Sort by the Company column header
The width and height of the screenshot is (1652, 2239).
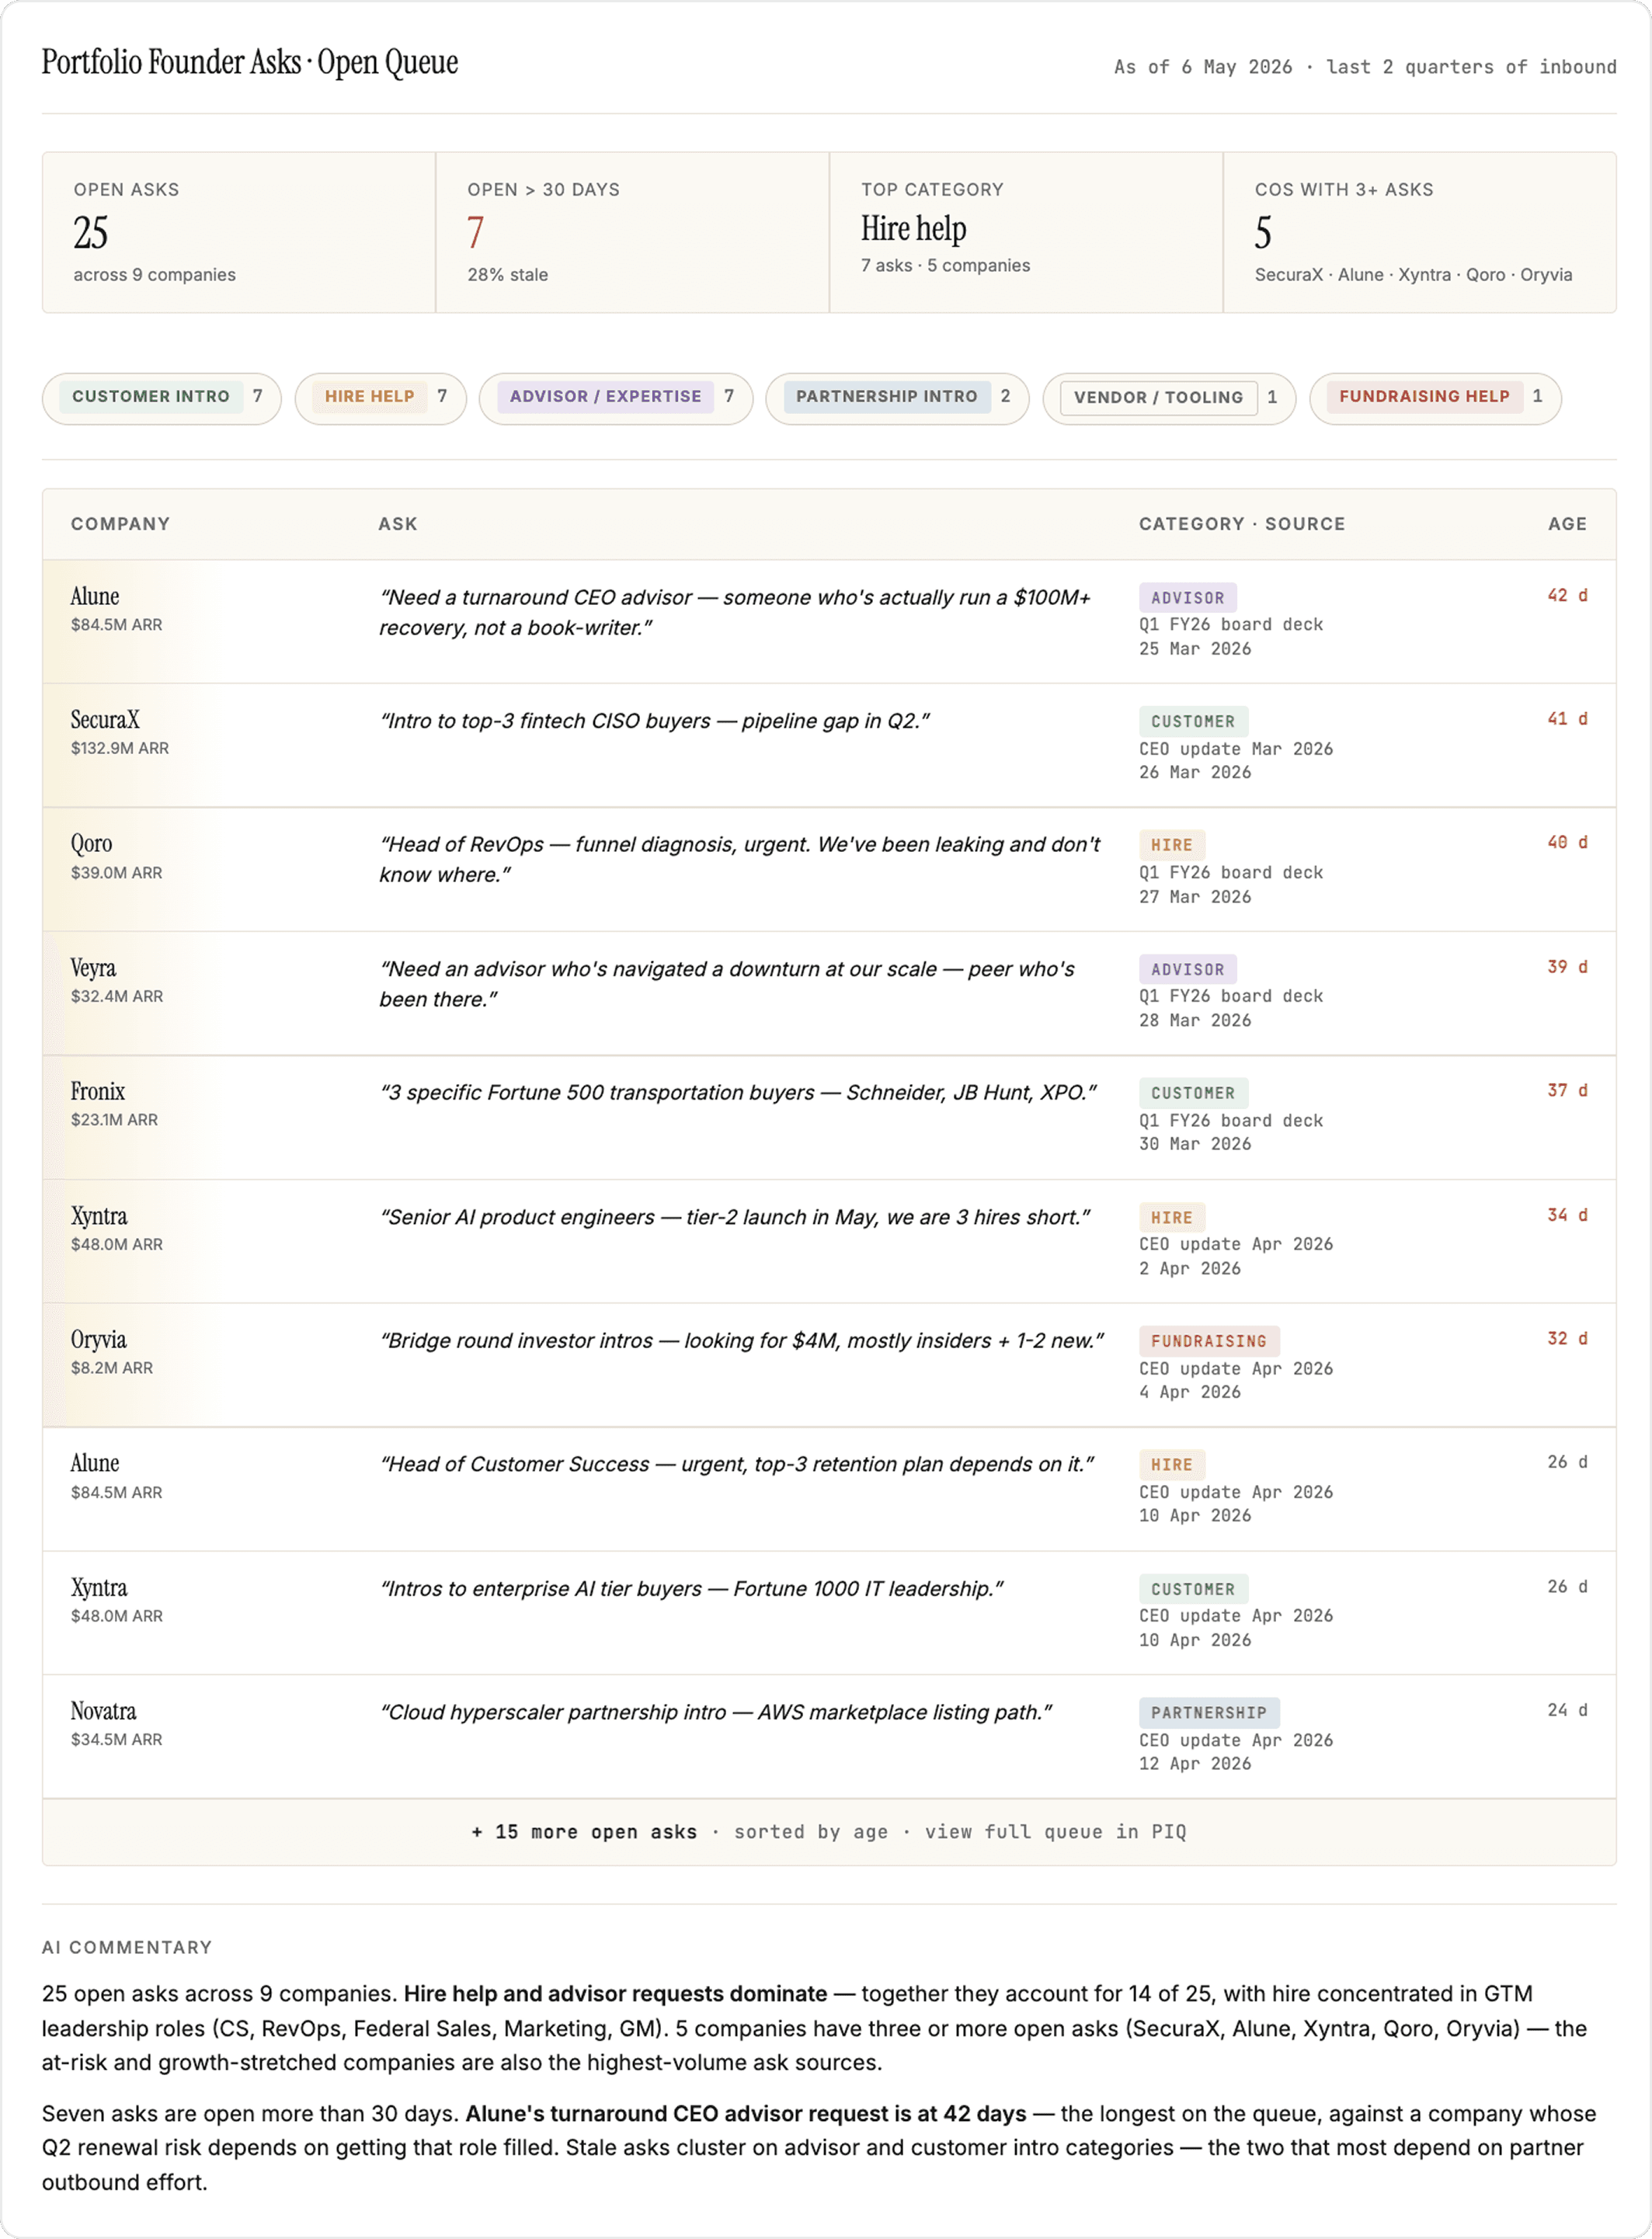point(120,524)
